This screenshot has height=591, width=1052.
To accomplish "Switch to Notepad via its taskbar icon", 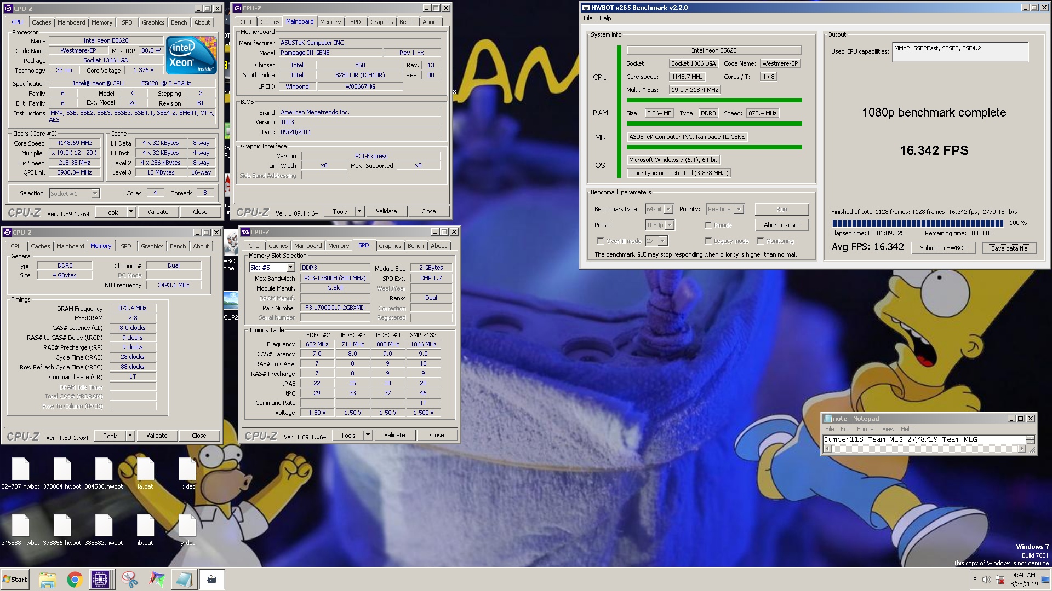I will [184, 580].
